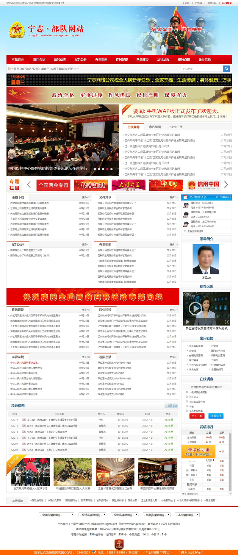The height and width of the screenshot is (555, 238).
Task: Click the 后台登录 link at top
Action: coord(227,3)
